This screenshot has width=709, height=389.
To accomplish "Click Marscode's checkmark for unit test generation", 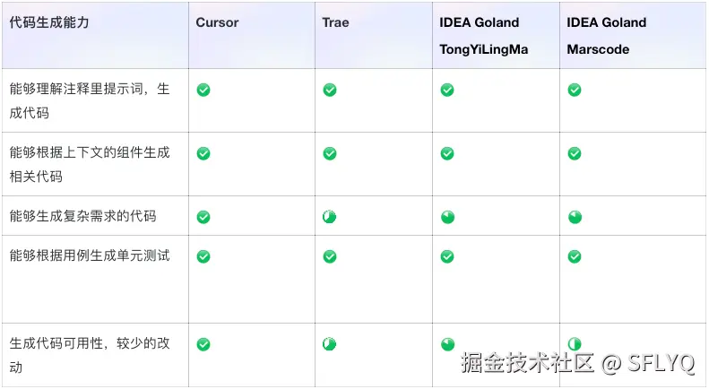I will point(575,256).
